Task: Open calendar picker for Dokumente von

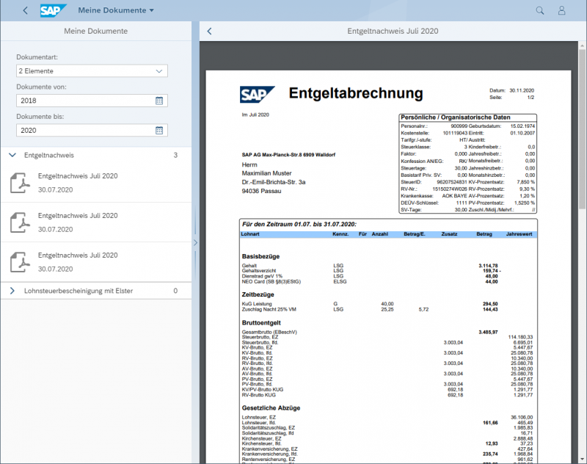Action: tap(159, 101)
